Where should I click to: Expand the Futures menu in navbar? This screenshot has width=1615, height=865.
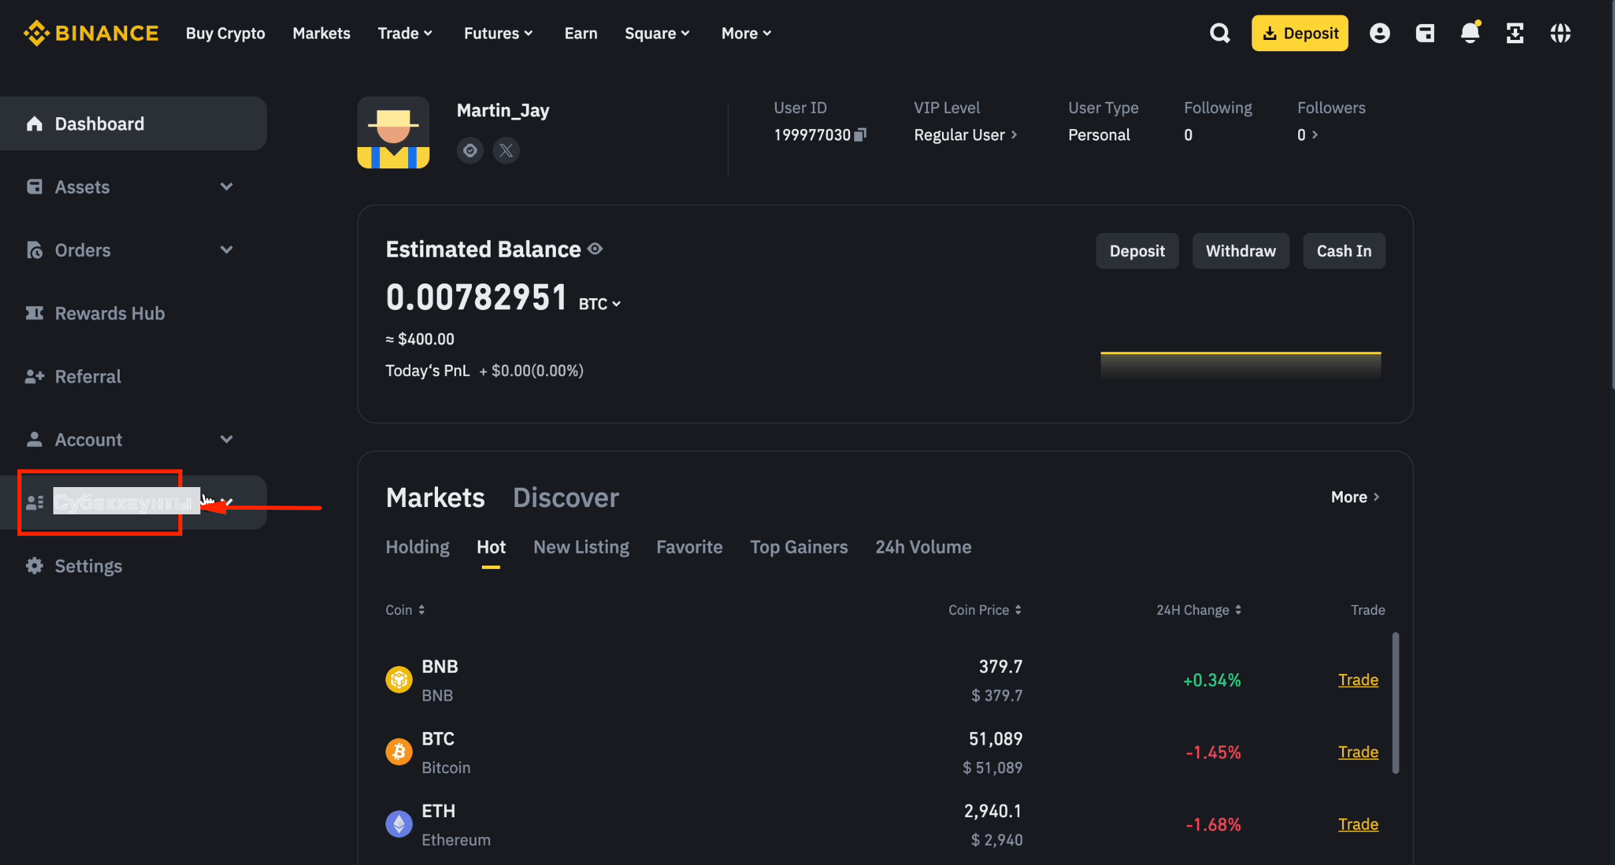pyautogui.click(x=498, y=33)
